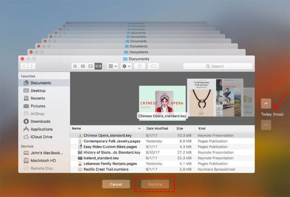
Task: Click the Numbers Spreadsheet kind cell
Action: [216, 169]
